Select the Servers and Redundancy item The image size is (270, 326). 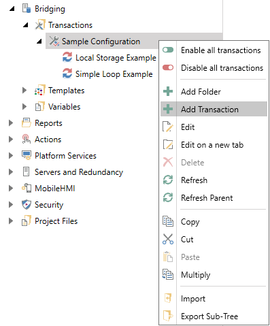pos(79,172)
